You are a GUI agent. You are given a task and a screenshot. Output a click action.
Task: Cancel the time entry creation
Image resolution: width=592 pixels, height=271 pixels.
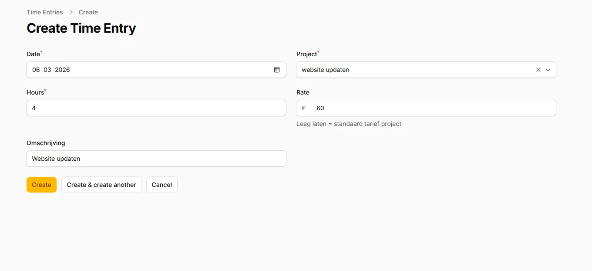[161, 184]
